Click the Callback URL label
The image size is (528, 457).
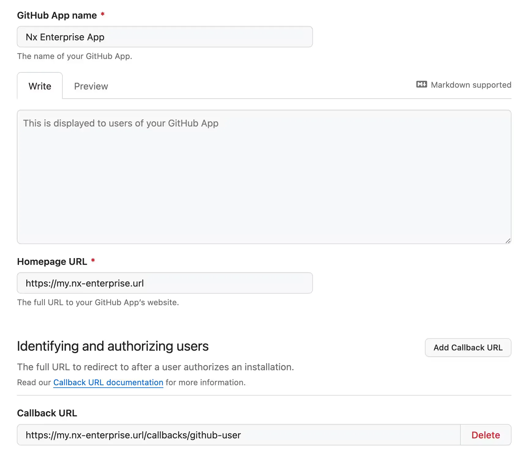click(x=47, y=413)
